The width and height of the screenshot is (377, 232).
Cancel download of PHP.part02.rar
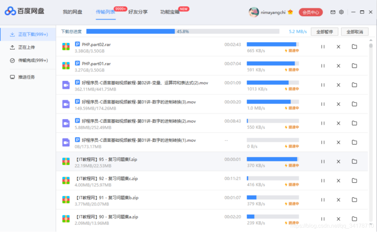coord(338,46)
